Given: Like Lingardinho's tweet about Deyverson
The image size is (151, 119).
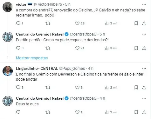Looking at the screenshot, I should [x=77, y=88].
